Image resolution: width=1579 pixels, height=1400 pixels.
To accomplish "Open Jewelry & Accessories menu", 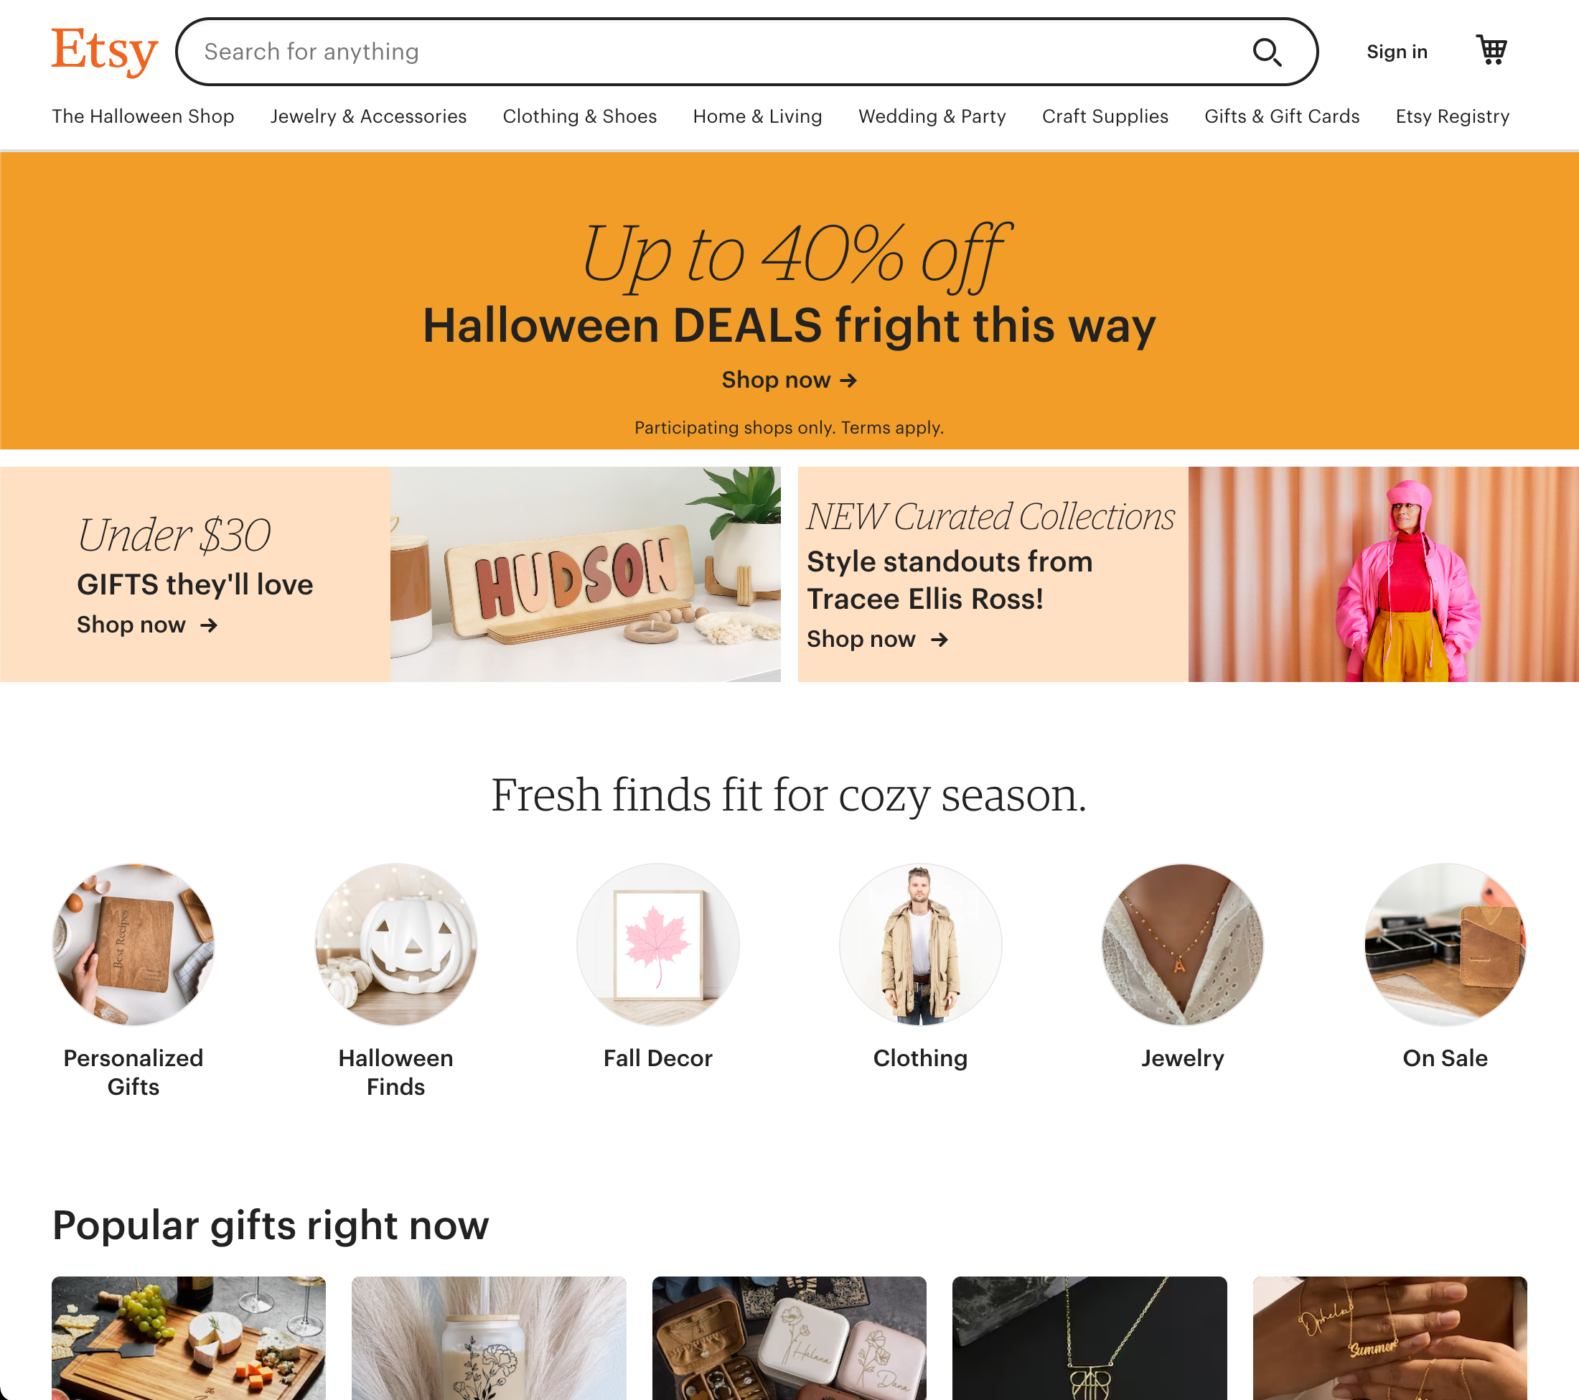I will point(368,116).
